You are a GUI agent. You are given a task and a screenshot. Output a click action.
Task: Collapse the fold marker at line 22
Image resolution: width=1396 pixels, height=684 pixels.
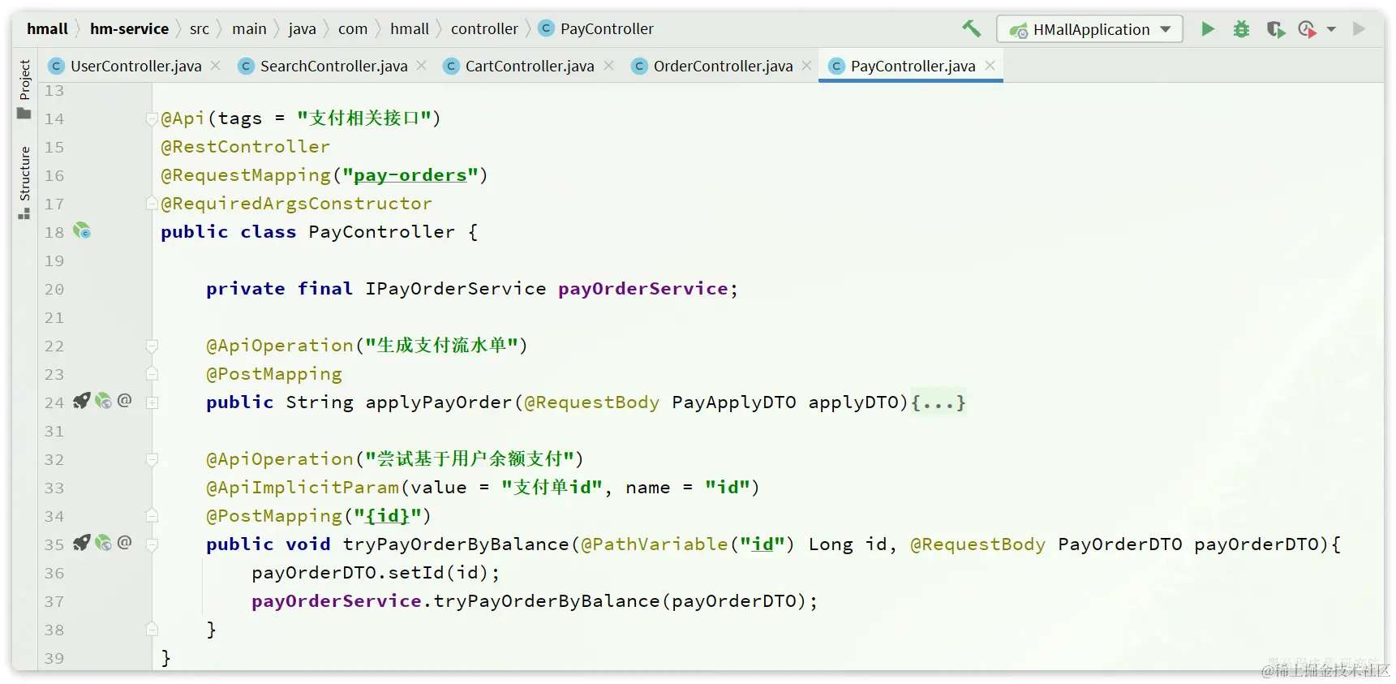coord(152,346)
